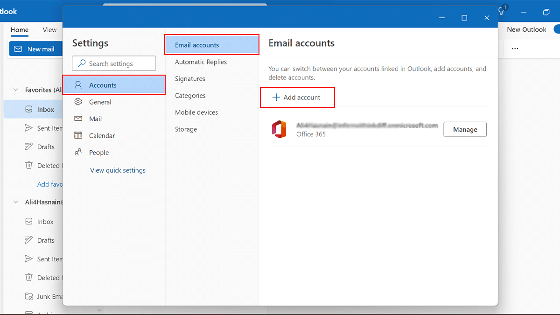The width and height of the screenshot is (560, 315).
Task: Compose a message with New mail button
Action: click(x=35, y=49)
